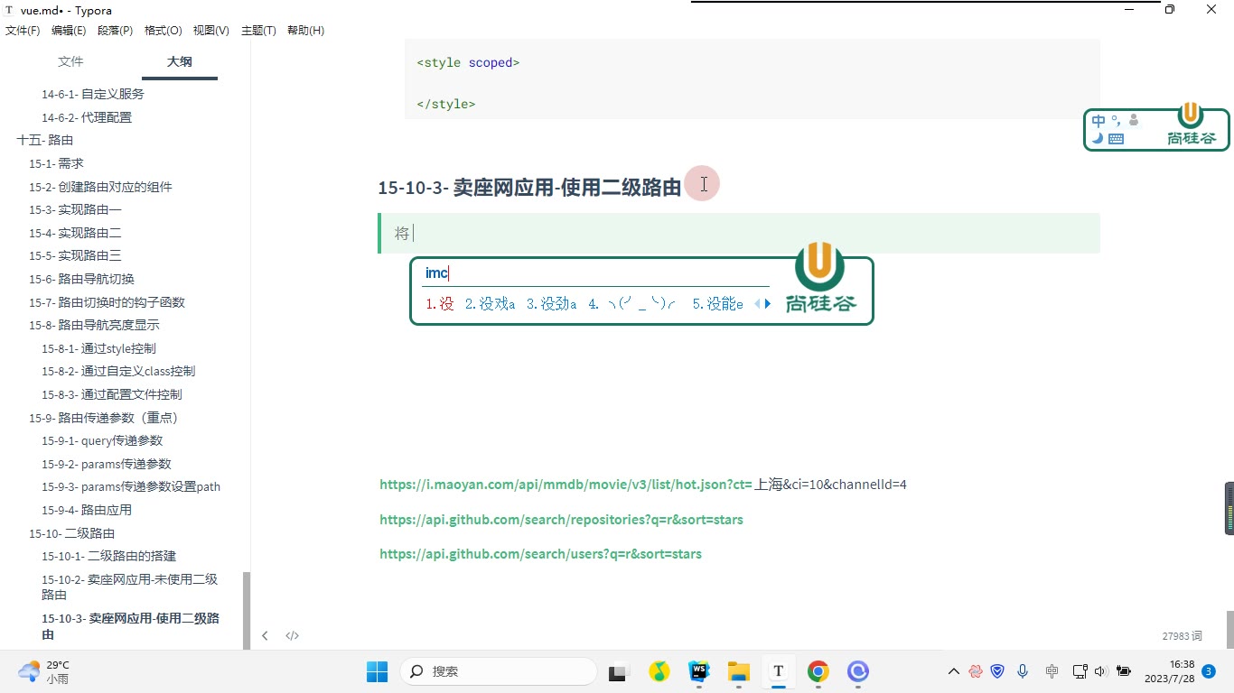The width and height of the screenshot is (1234, 693).
Task: Go to previous IME candidate page
Action: tap(757, 304)
